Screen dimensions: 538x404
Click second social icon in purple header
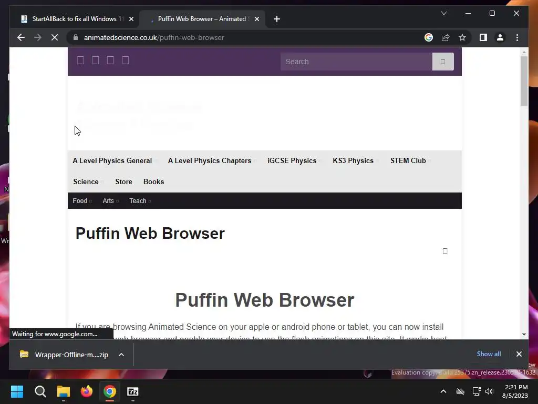click(x=96, y=60)
